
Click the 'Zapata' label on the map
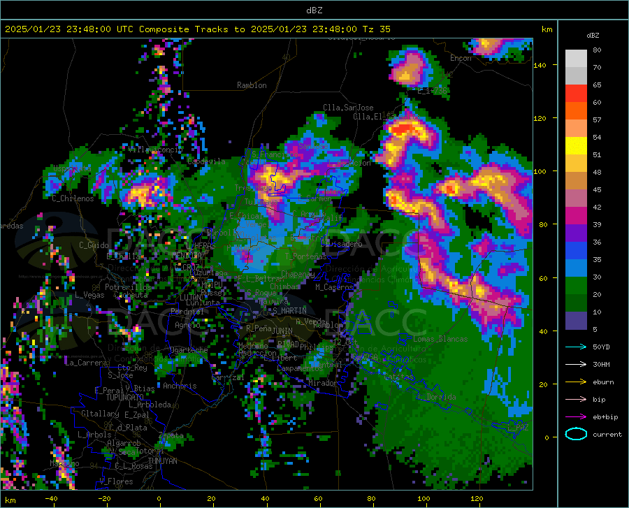click(x=171, y=435)
